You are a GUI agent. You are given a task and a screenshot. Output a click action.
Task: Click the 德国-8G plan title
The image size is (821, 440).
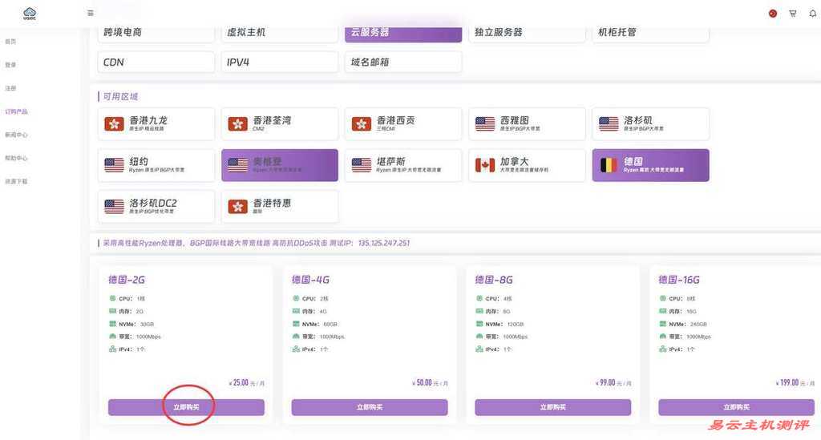494,280
